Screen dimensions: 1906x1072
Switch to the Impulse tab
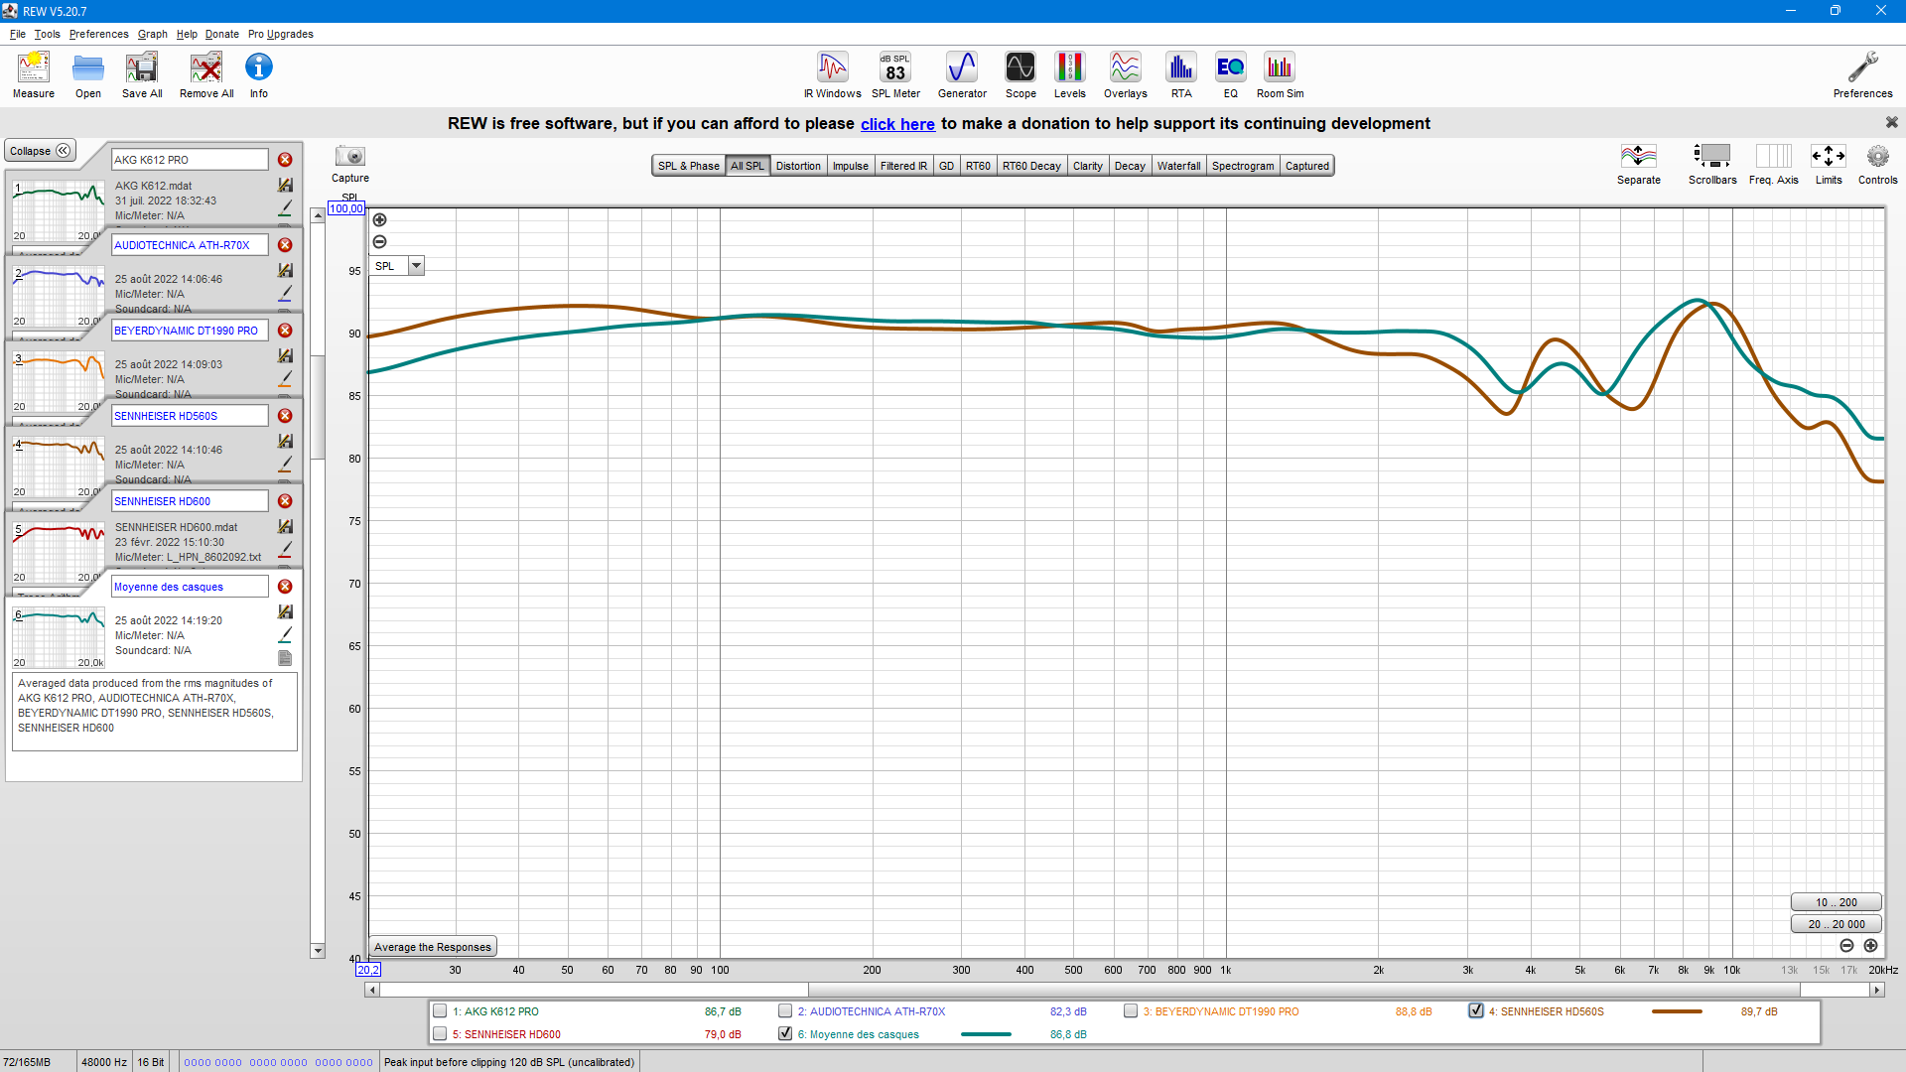[850, 166]
